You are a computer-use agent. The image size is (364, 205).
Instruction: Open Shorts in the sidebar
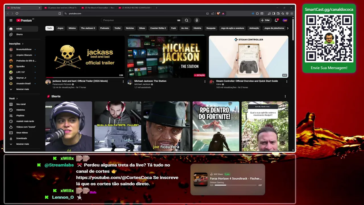pos(22,34)
